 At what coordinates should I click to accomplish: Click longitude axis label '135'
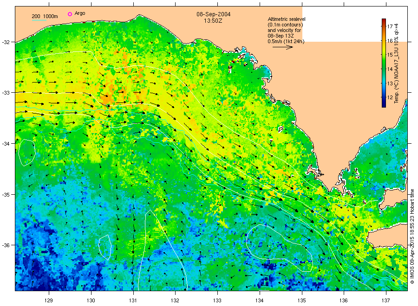point(302,301)
